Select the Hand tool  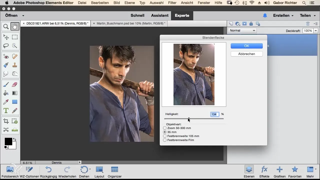click(x=15, y=26)
